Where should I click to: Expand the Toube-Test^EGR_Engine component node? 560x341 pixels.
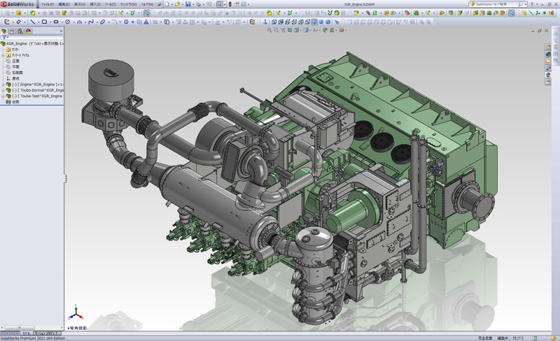tap(3, 96)
